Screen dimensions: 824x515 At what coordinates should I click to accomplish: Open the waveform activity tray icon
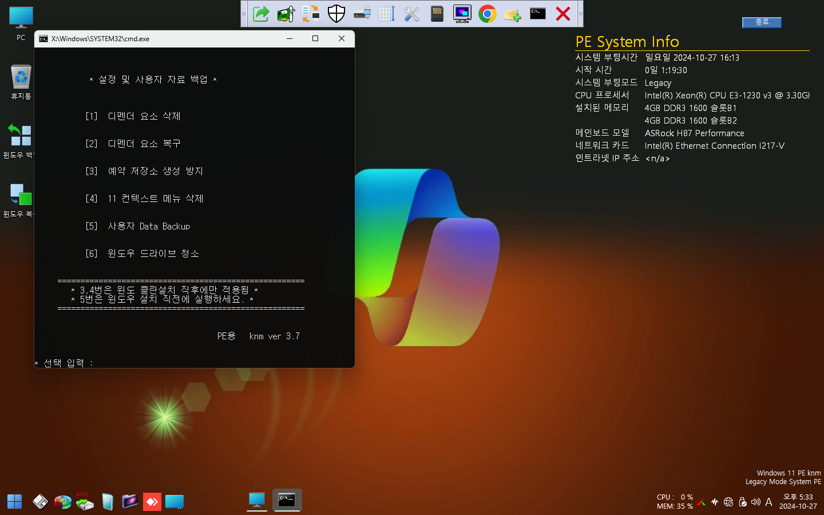point(715,502)
